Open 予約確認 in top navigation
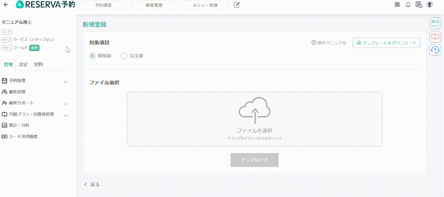The image size is (444, 197). click(103, 5)
